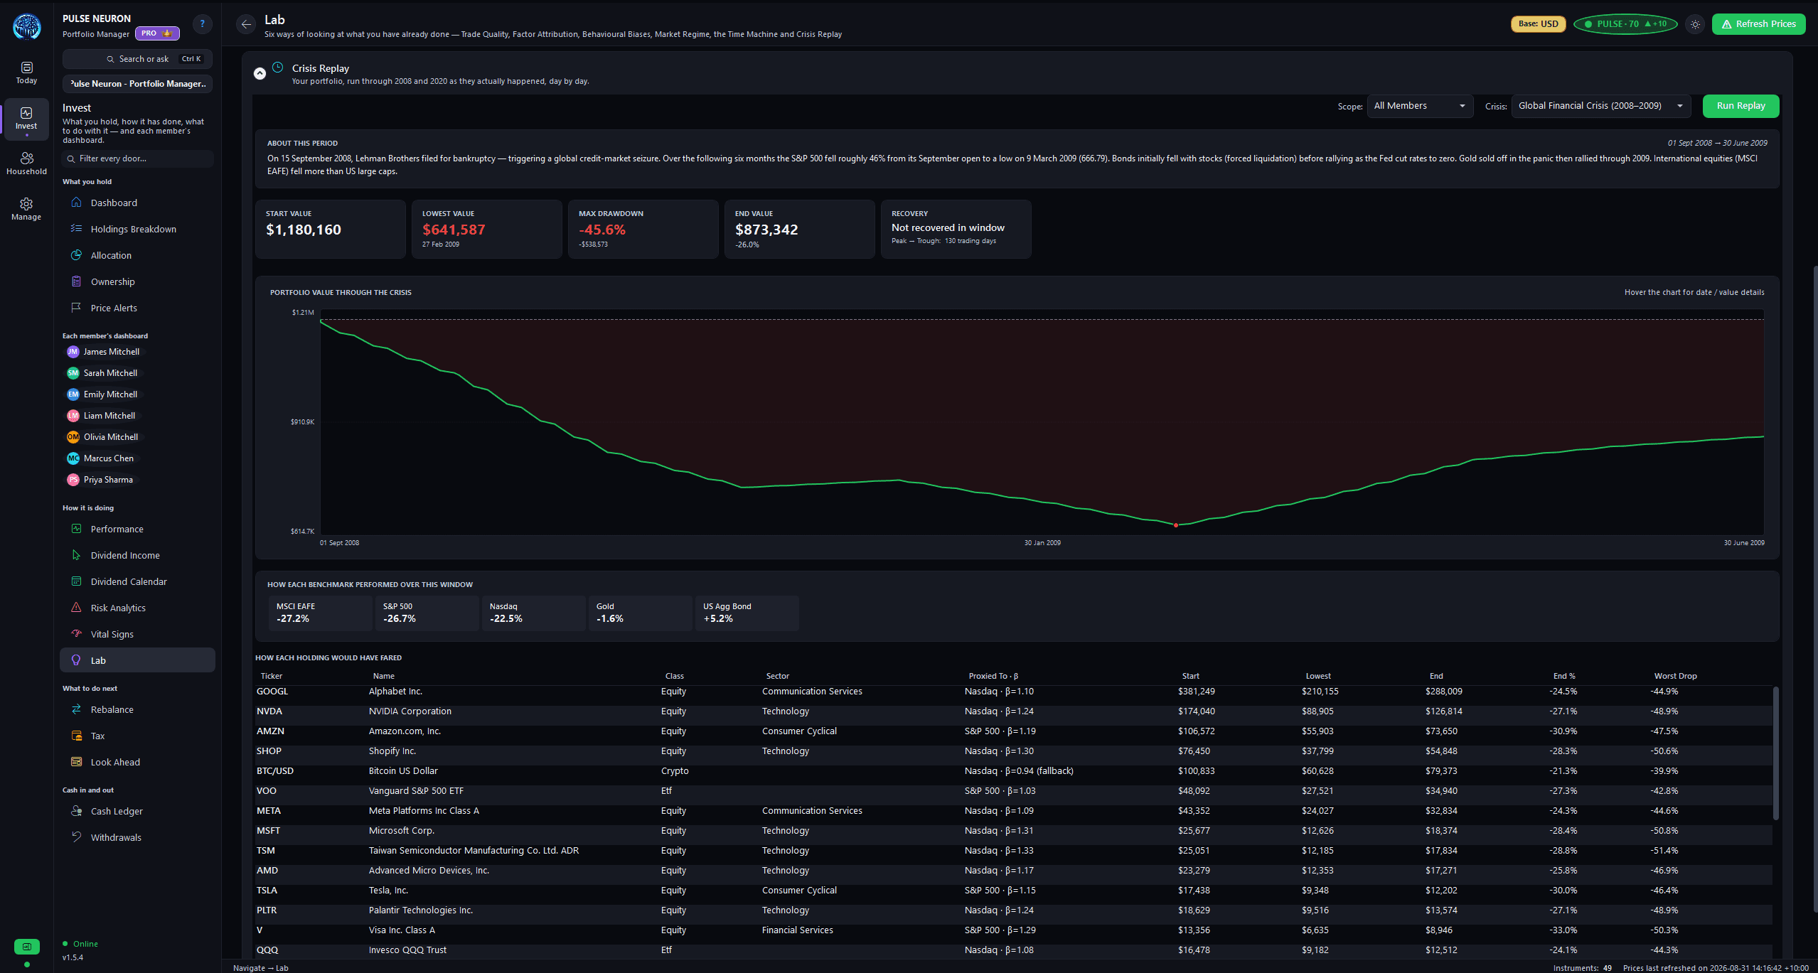Select the GOOGL ticker cell

point(272,692)
